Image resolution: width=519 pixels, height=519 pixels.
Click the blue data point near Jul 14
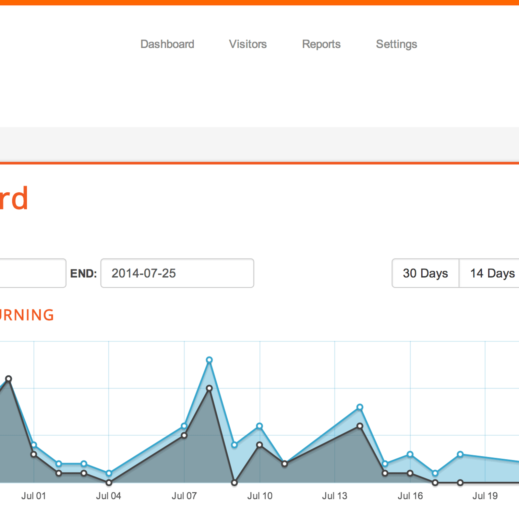(x=360, y=407)
